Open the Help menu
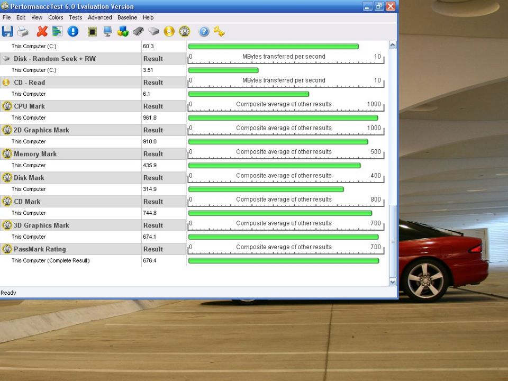Viewport: 508px width, 381px height. pyautogui.click(x=148, y=17)
